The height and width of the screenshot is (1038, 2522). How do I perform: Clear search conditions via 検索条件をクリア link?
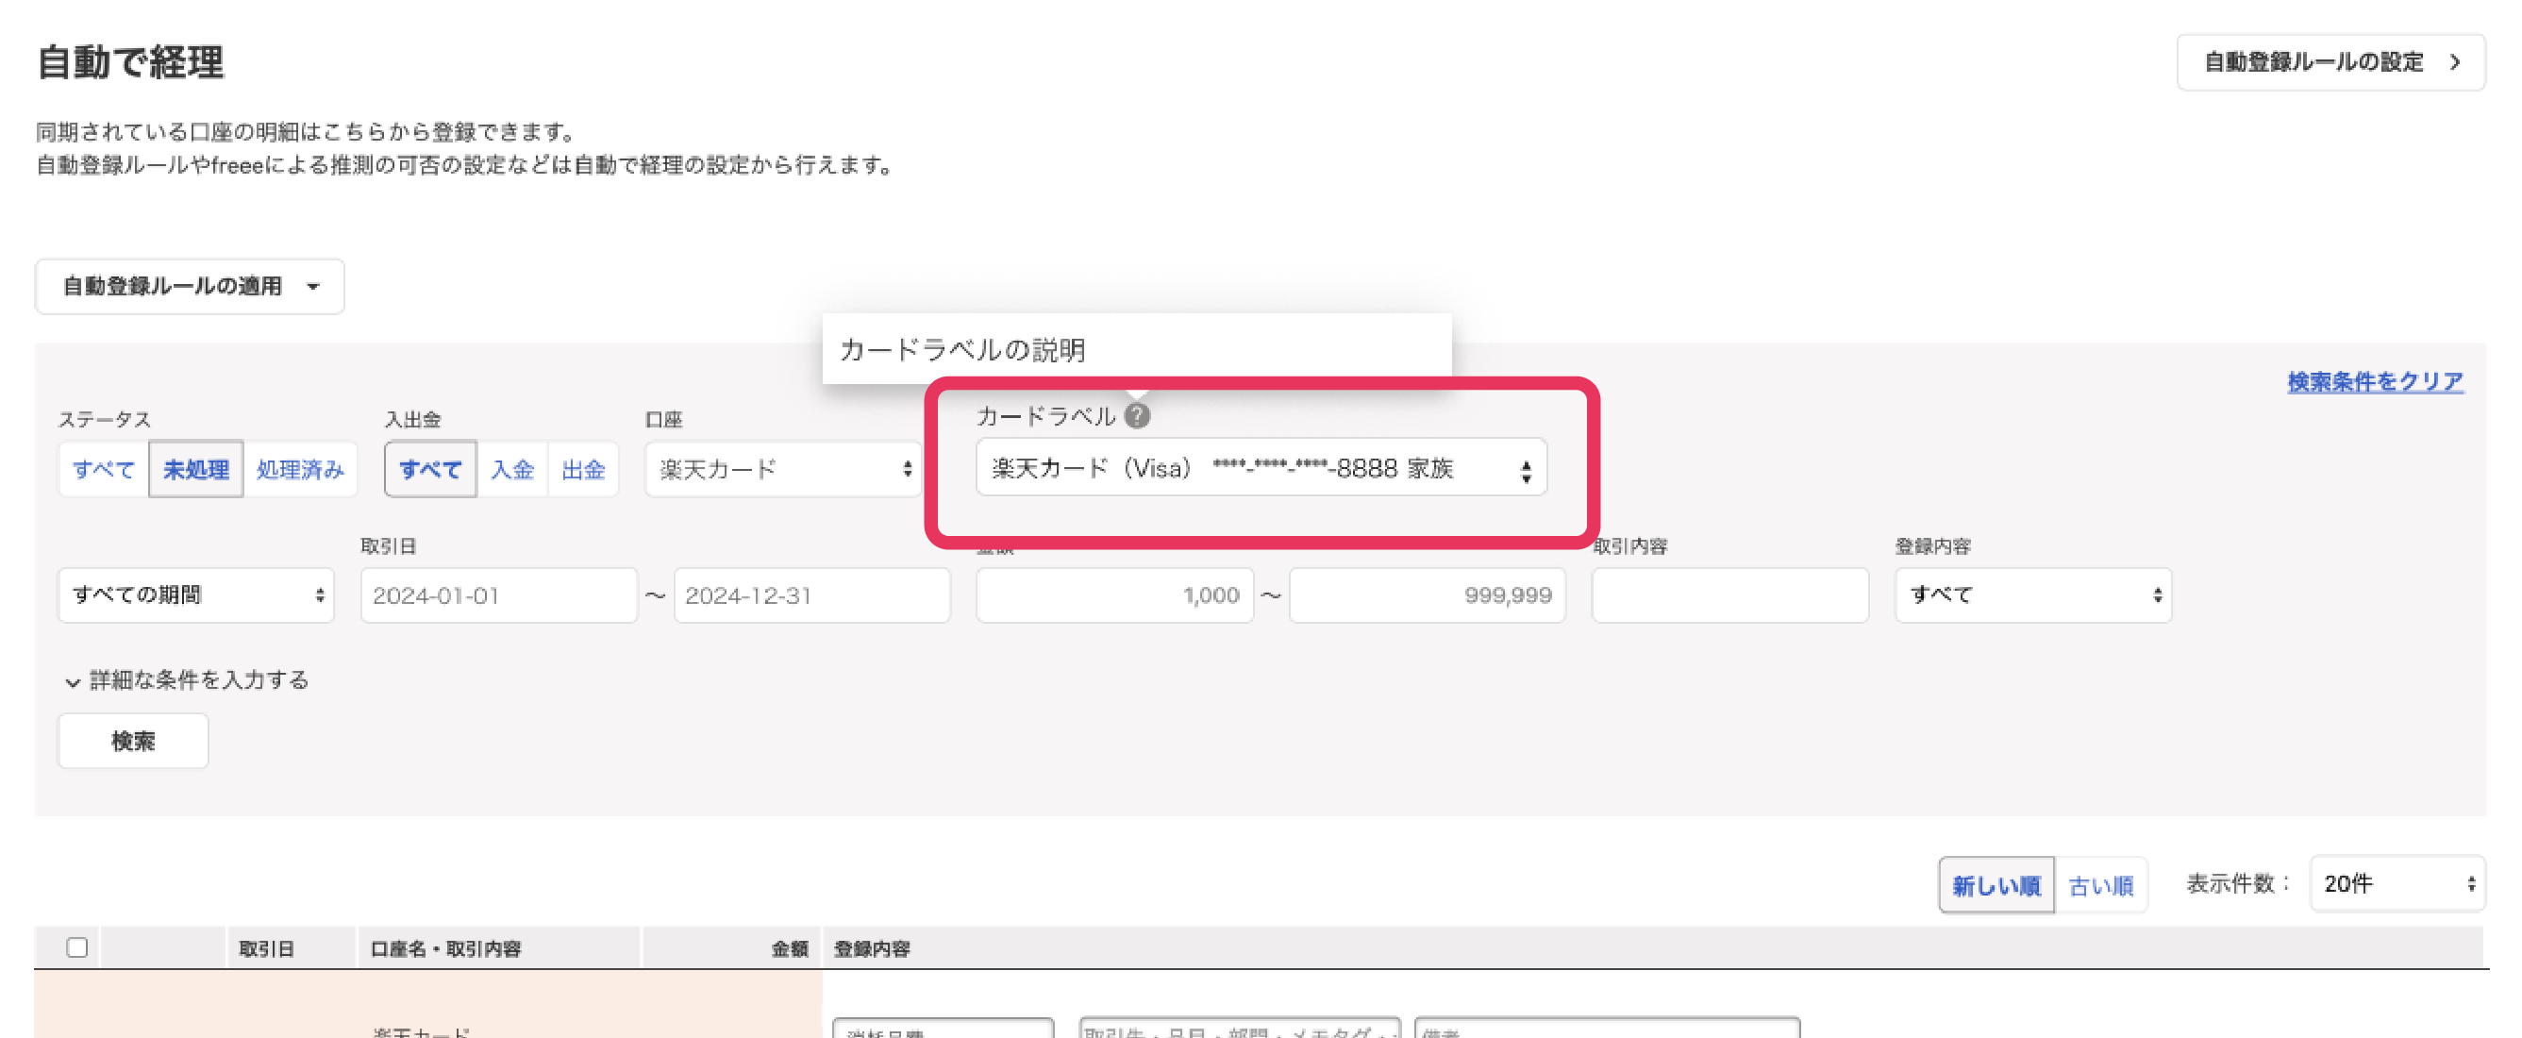2375,381
